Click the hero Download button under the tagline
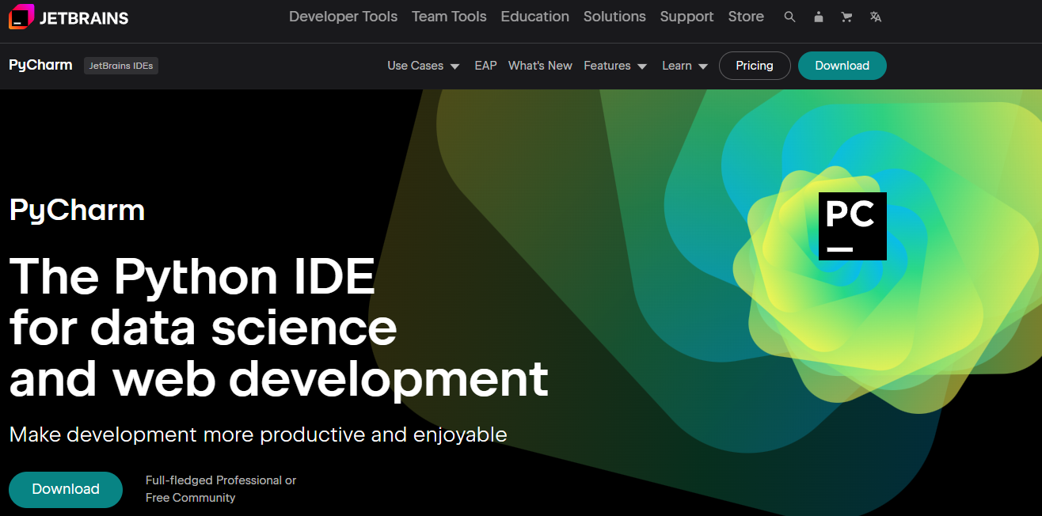Screen dimensions: 1042x516 pyautogui.click(x=66, y=489)
